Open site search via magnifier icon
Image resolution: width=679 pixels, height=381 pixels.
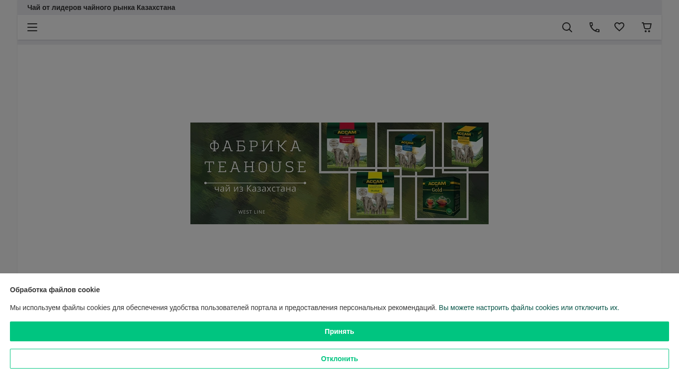tap(567, 27)
